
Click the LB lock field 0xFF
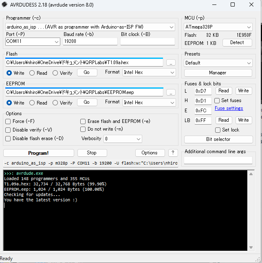203,120
